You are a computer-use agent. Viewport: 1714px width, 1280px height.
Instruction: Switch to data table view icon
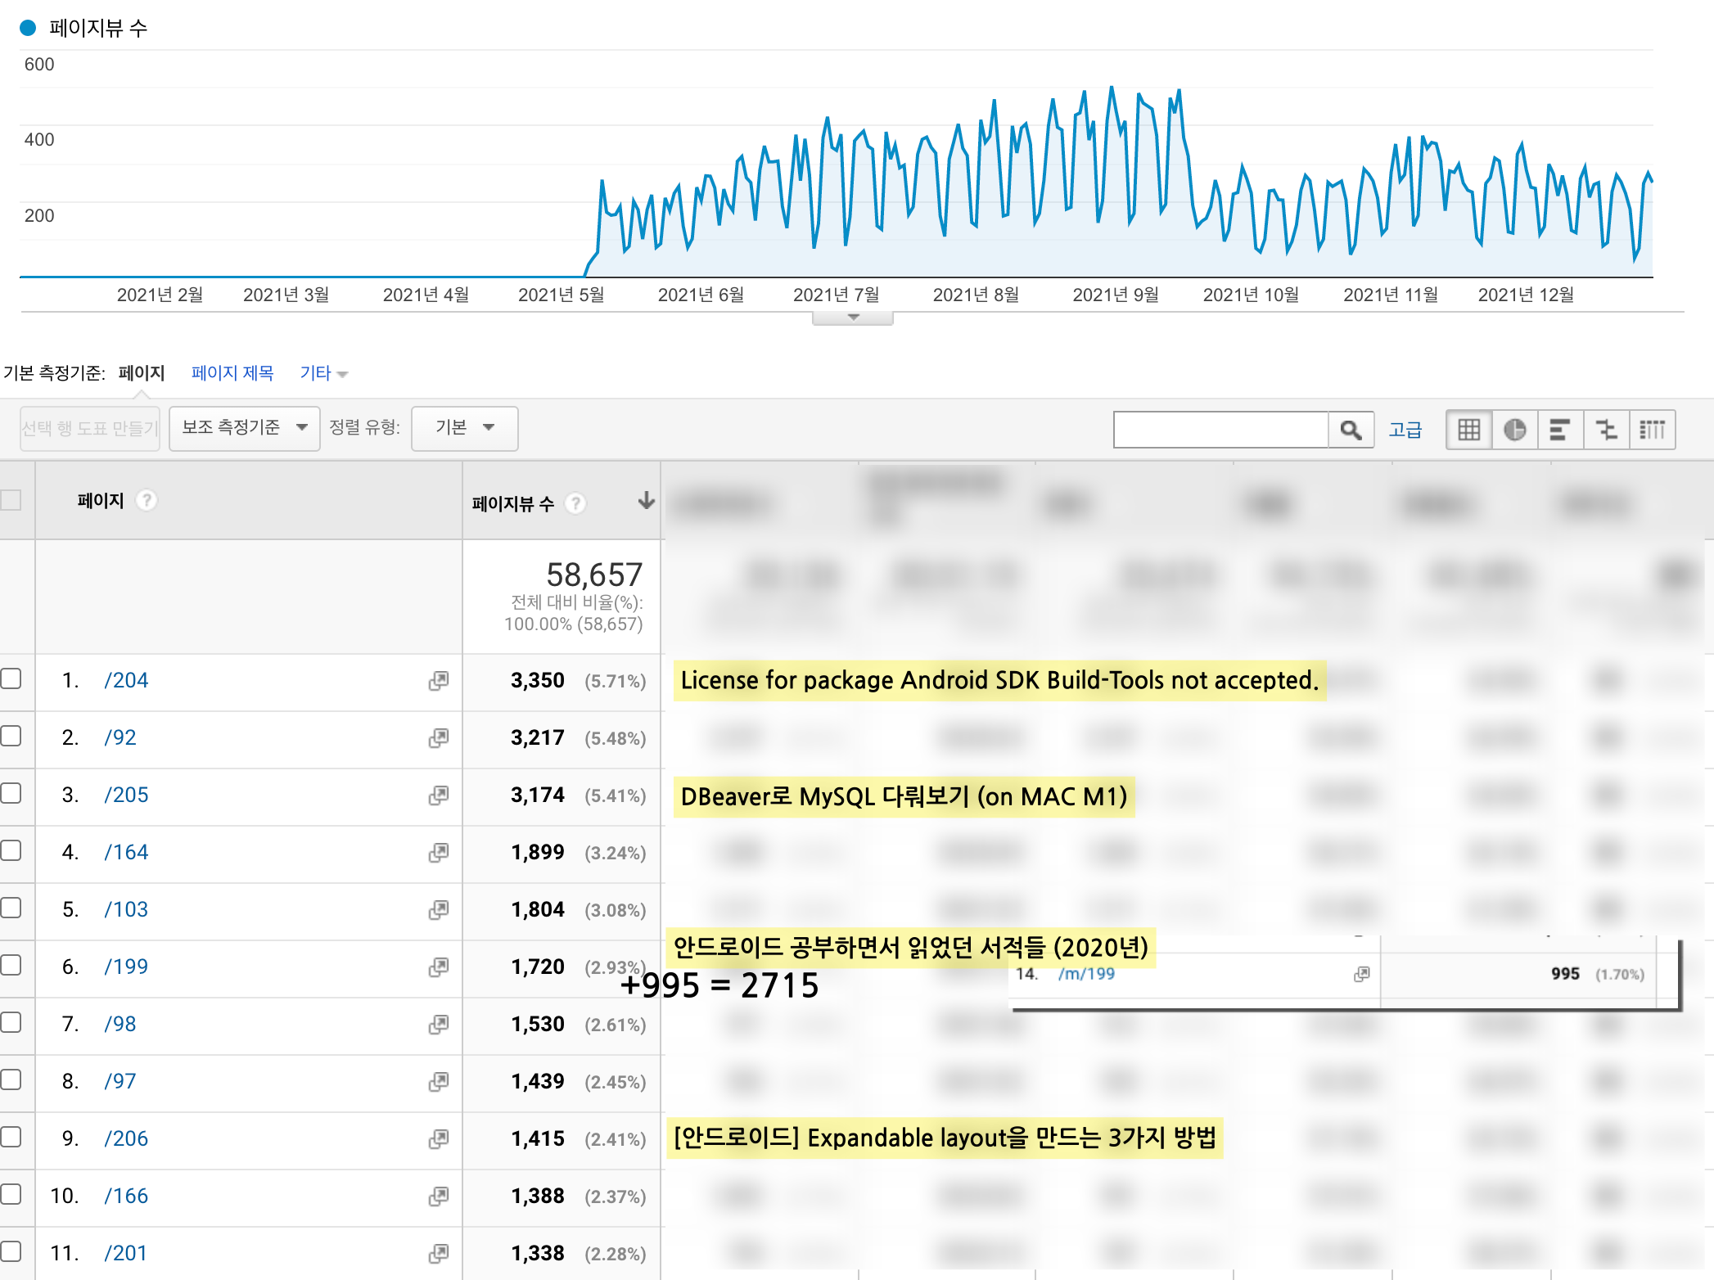pyautogui.click(x=1468, y=430)
